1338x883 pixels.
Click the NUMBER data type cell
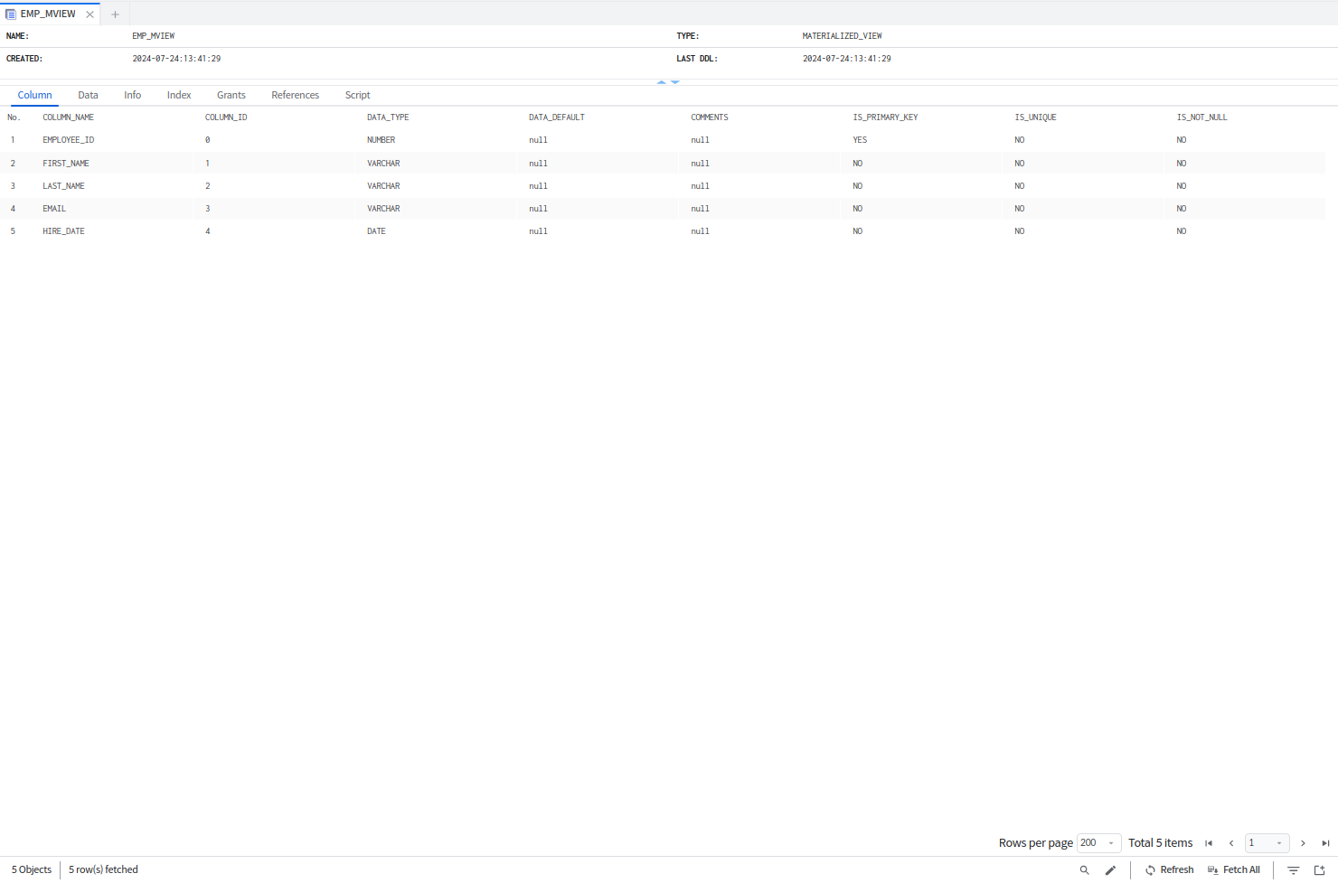(382, 140)
